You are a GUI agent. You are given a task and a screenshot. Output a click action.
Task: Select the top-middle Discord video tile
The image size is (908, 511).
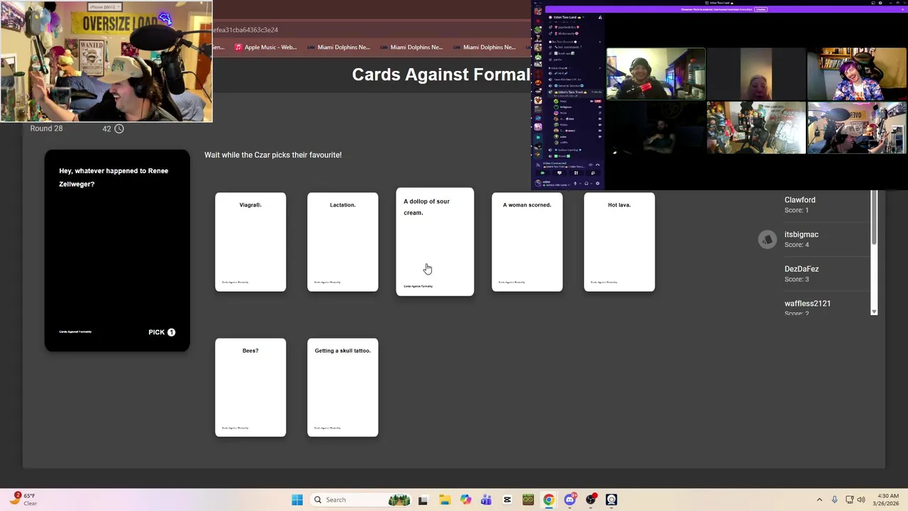tap(756, 74)
